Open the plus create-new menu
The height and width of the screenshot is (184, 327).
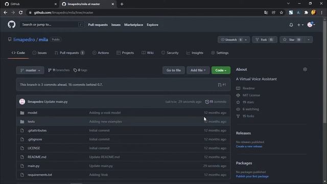tap(300, 25)
